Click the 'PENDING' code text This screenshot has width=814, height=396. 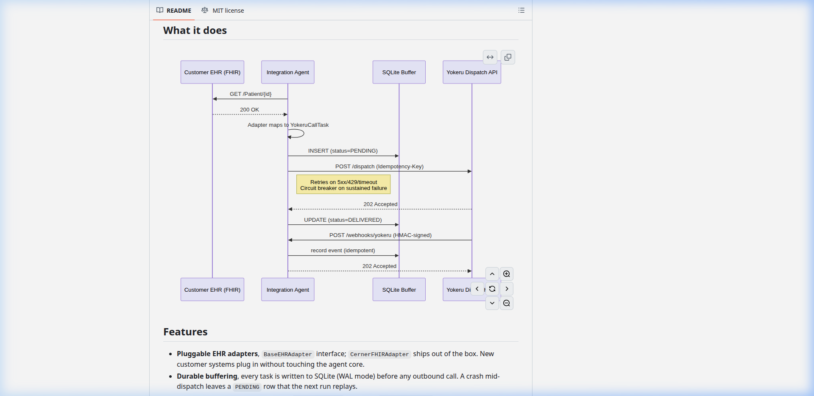tap(247, 387)
